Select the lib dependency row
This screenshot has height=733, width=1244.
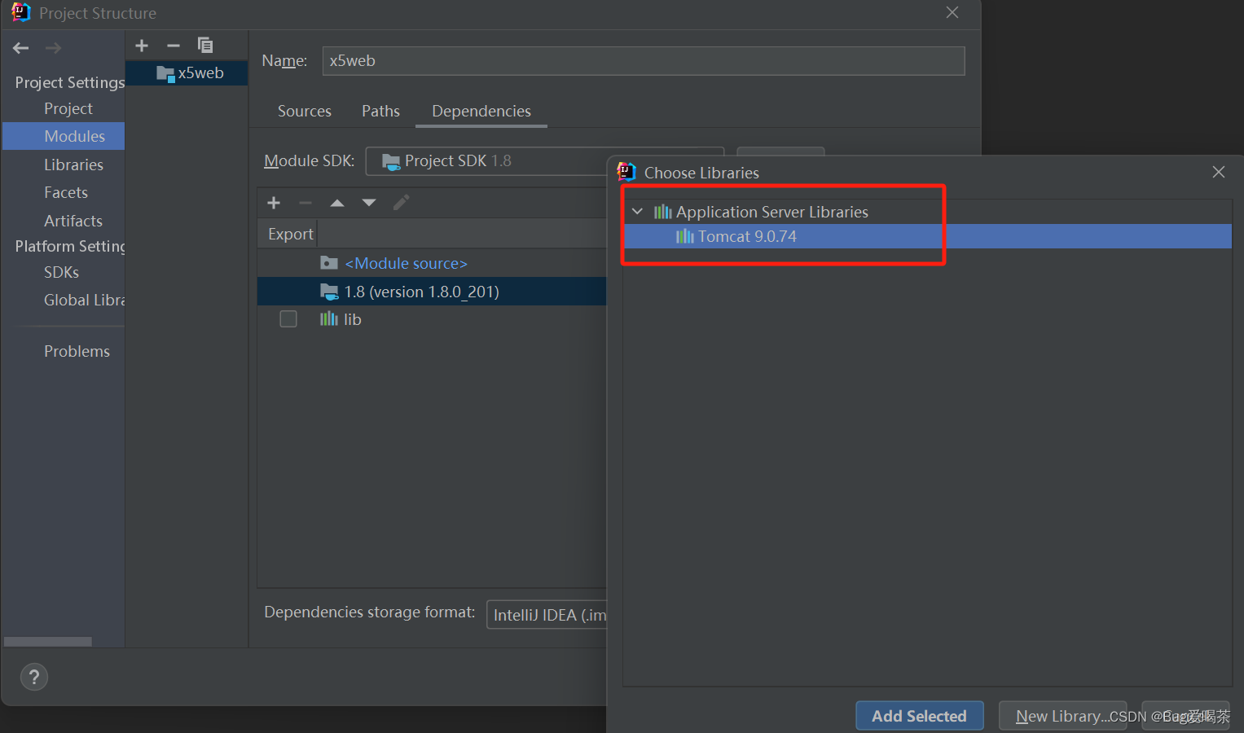point(432,319)
